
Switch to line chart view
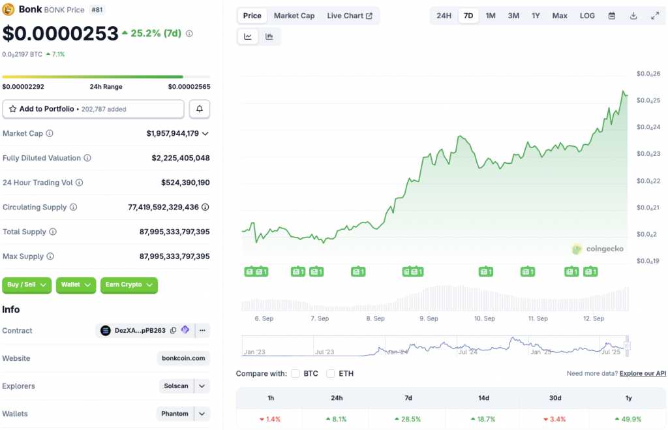(x=248, y=37)
